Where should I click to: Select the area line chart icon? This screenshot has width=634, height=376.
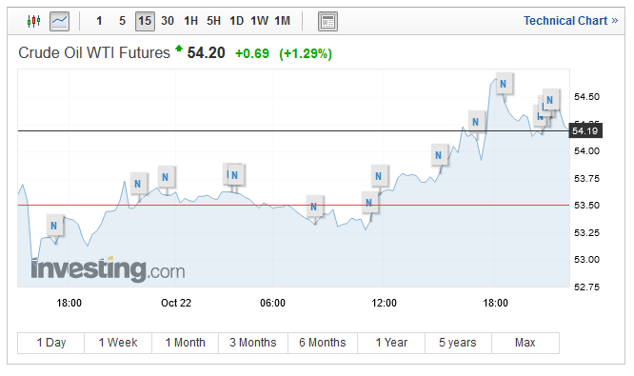point(59,21)
